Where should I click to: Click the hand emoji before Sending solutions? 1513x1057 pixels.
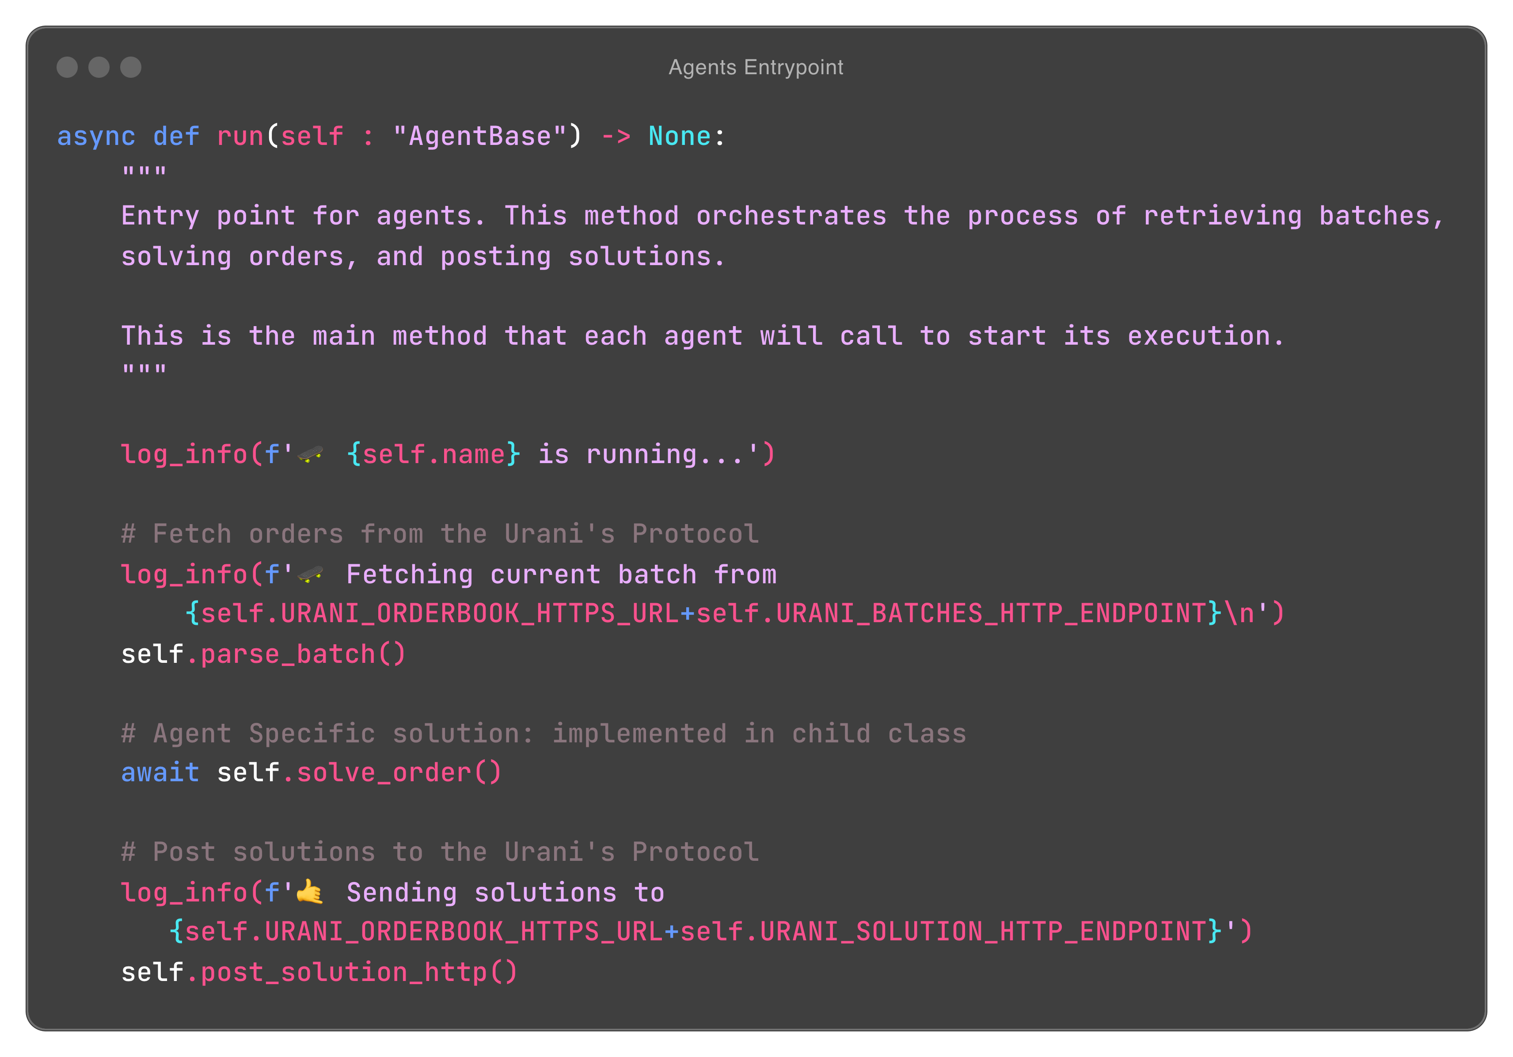click(310, 892)
